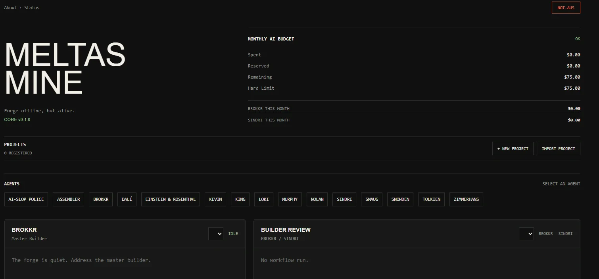Select the AI-SLOP POLICE agent
599x279 pixels.
(26, 199)
